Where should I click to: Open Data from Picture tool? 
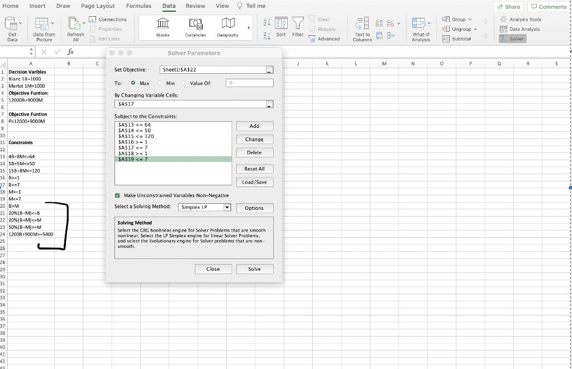click(44, 23)
